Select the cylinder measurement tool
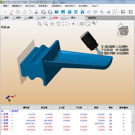This screenshot has height=135, width=135. [x=76, y=12]
